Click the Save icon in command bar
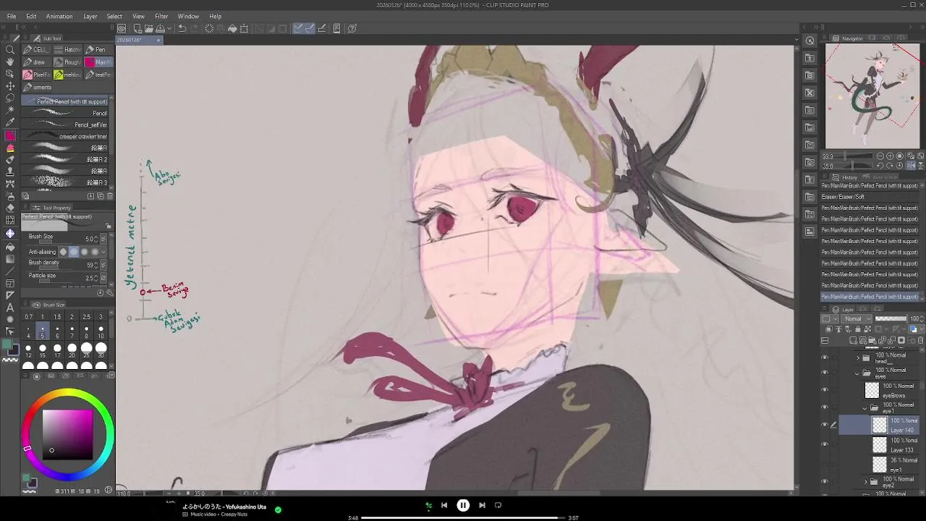The image size is (926, 521). 160,28
